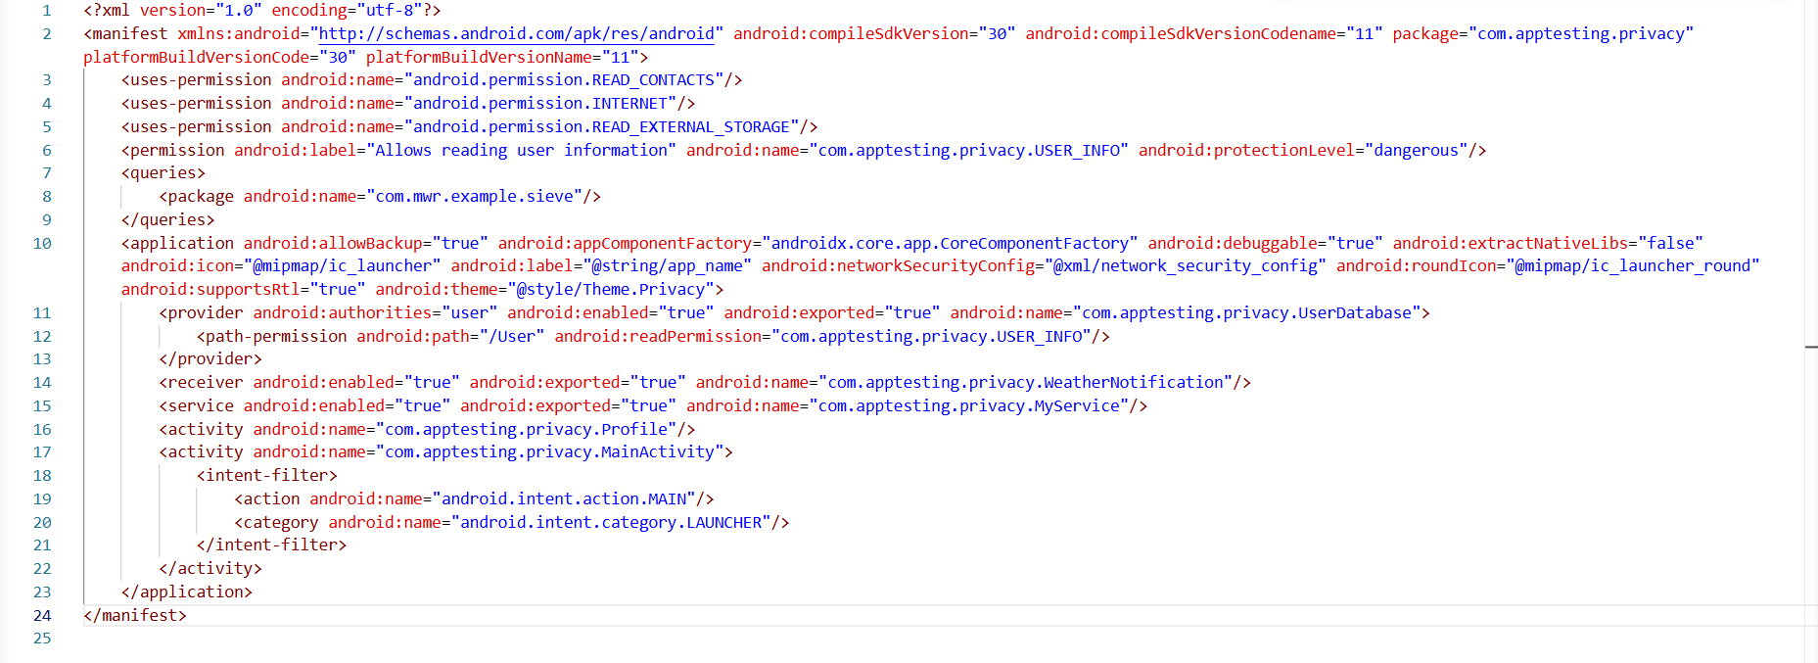Click the marker in the right scrollbar gutter

click(x=1811, y=347)
